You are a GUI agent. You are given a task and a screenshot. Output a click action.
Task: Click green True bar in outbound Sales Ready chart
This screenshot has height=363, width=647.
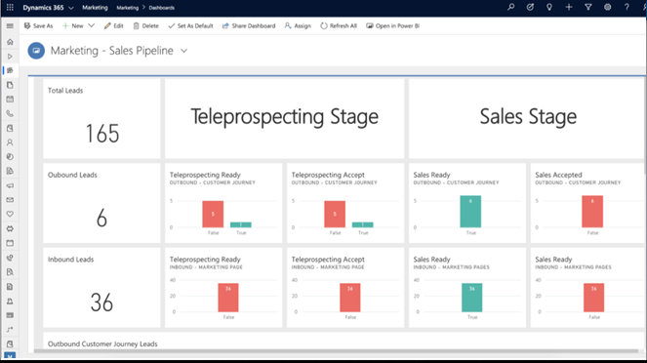[x=470, y=212]
